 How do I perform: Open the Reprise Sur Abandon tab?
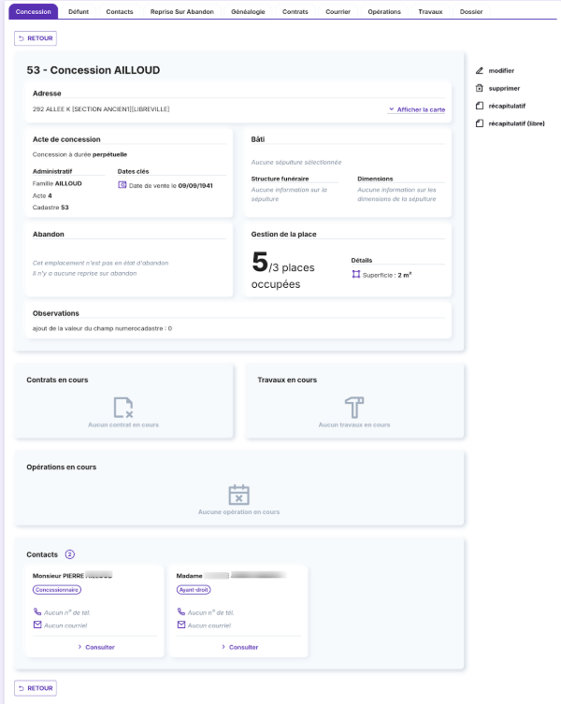181,11
